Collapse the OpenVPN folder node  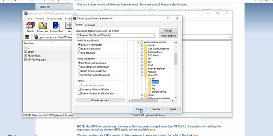coord(142,75)
